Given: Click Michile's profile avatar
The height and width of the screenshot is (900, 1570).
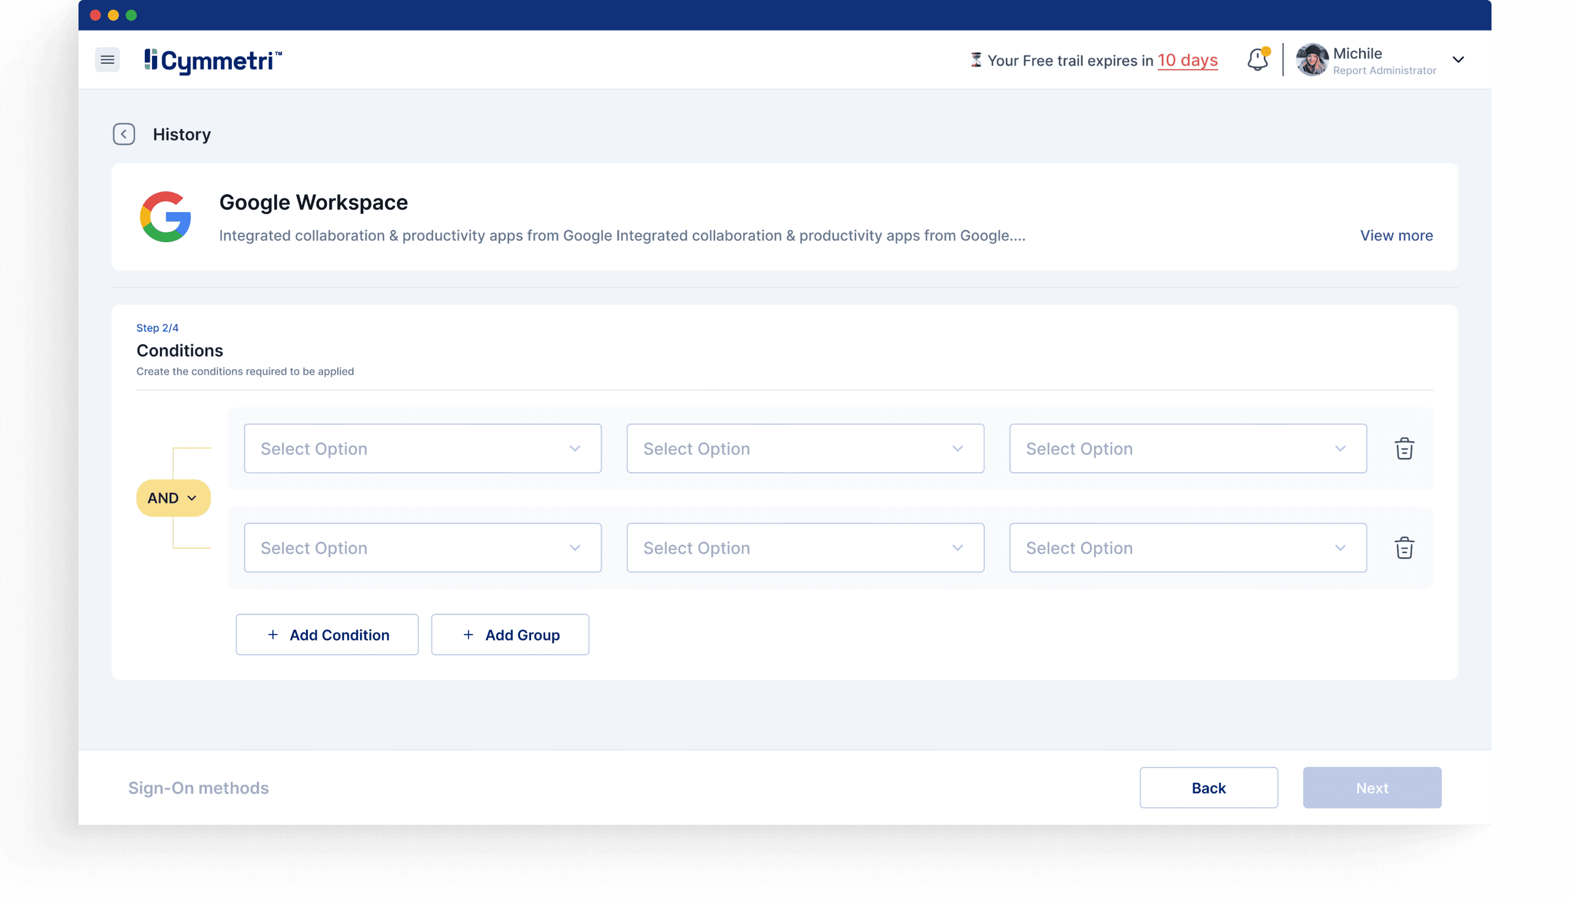Looking at the screenshot, I should (x=1311, y=60).
